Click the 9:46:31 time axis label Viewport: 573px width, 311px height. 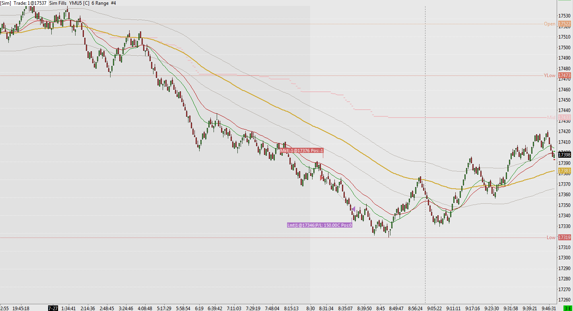549,308
